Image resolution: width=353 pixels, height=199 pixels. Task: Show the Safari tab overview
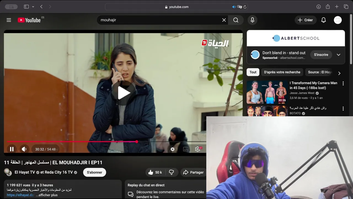(x=346, y=7)
